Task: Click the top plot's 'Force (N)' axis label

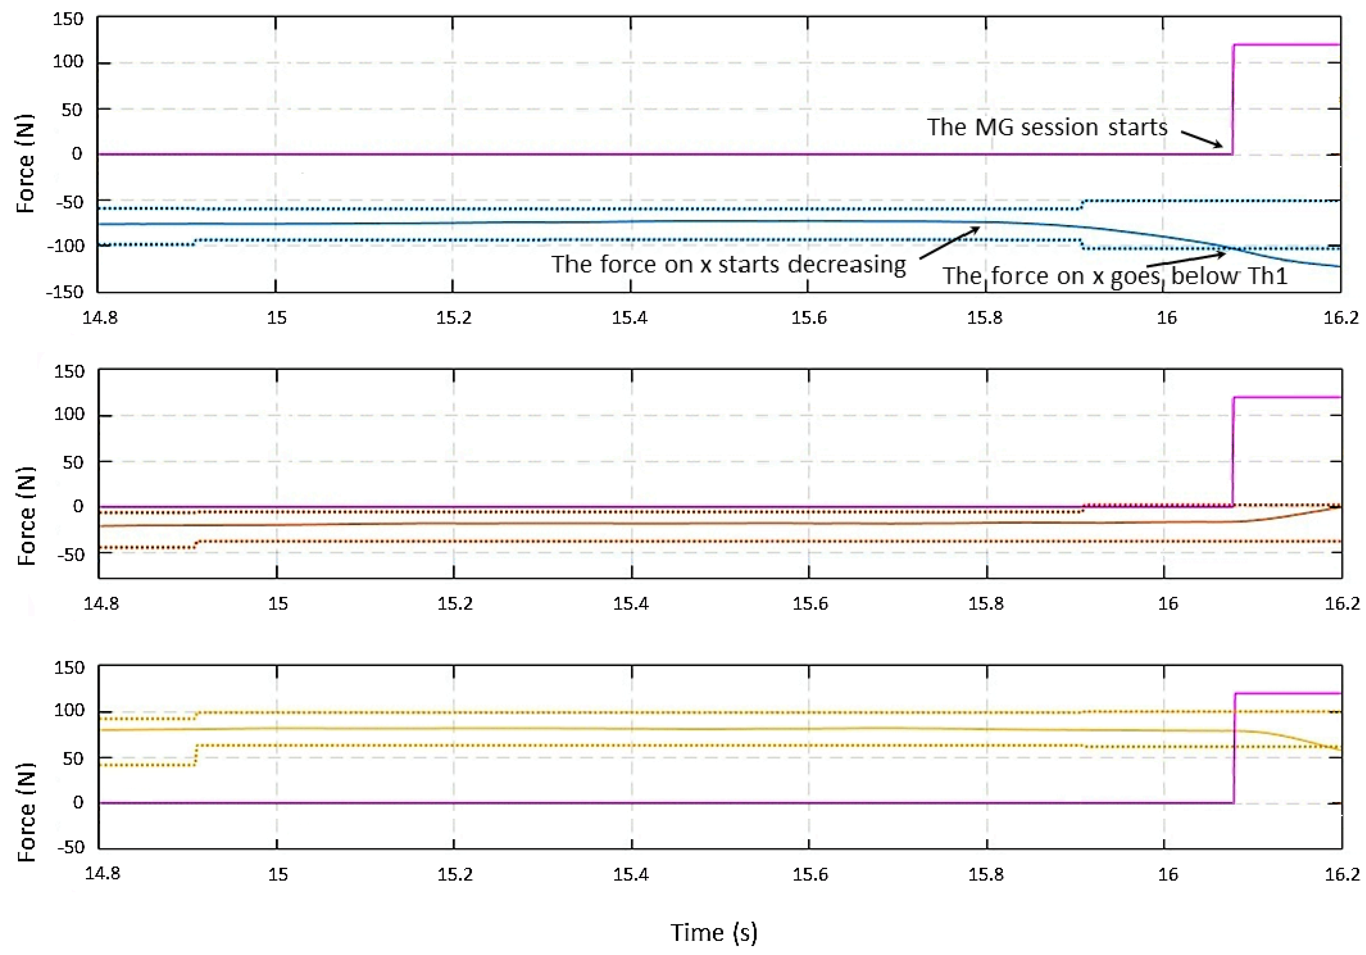Action: coord(25,164)
